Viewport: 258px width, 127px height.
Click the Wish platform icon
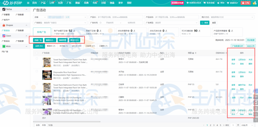4,46
